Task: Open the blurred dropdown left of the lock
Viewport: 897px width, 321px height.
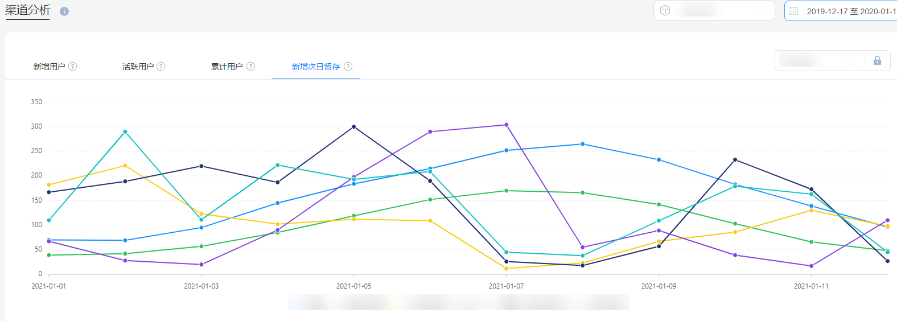Action: [x=819, y=60]
